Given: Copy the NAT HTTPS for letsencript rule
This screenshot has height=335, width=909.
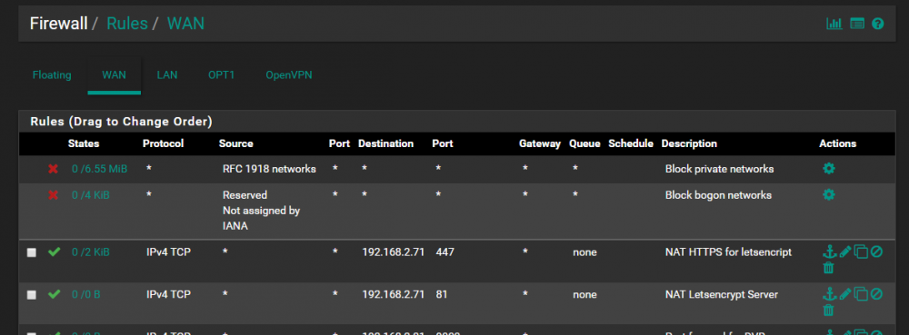Looking at the screenshot, I should coord(861,251).
